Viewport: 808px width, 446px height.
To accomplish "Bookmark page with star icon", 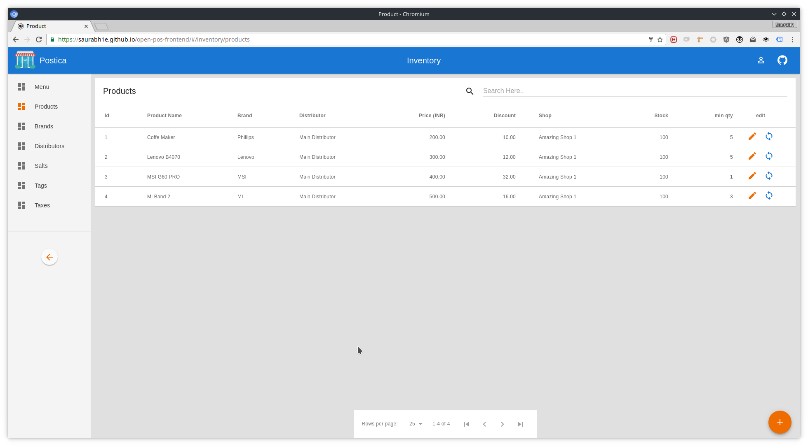I will 660,39.
